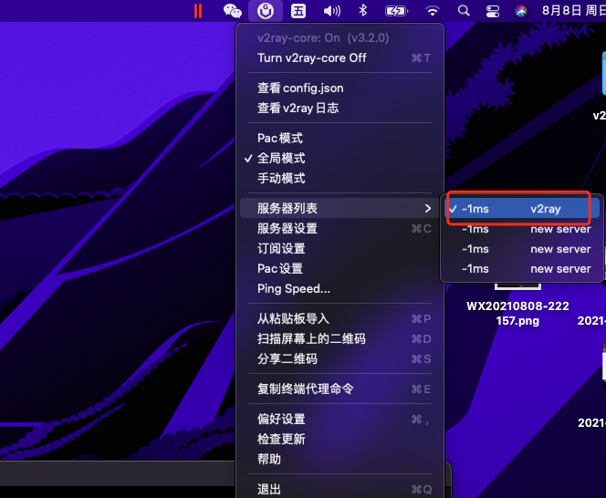Run Ping Speed...

click(340, 288)
